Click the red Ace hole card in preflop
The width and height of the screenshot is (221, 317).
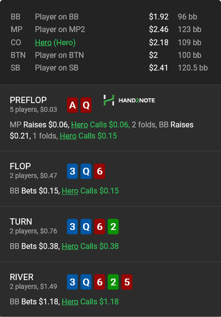[x=72, y=105]
